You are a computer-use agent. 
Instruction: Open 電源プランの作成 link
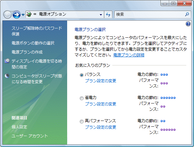pos(27,52)
